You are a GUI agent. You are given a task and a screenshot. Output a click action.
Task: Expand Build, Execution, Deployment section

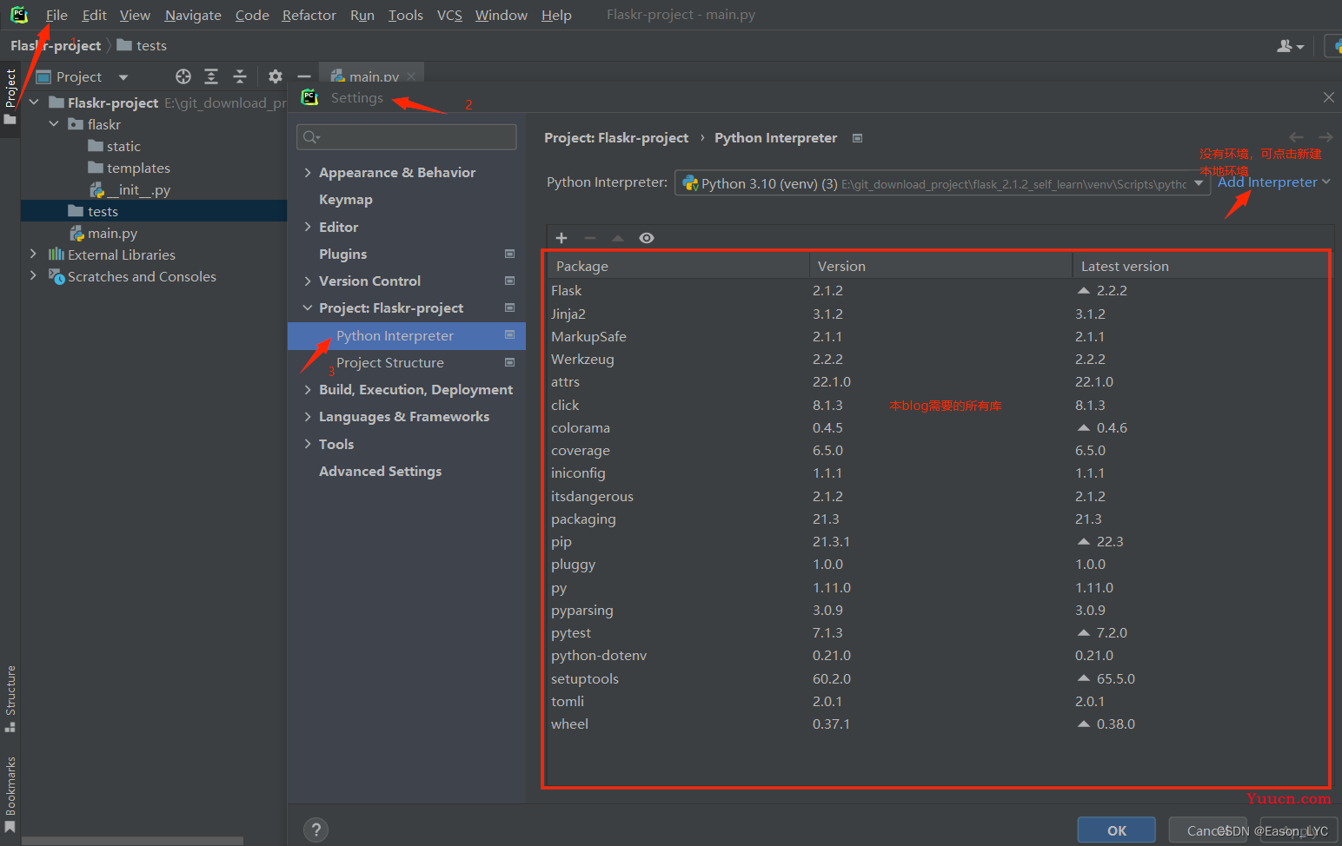point(308,389)
